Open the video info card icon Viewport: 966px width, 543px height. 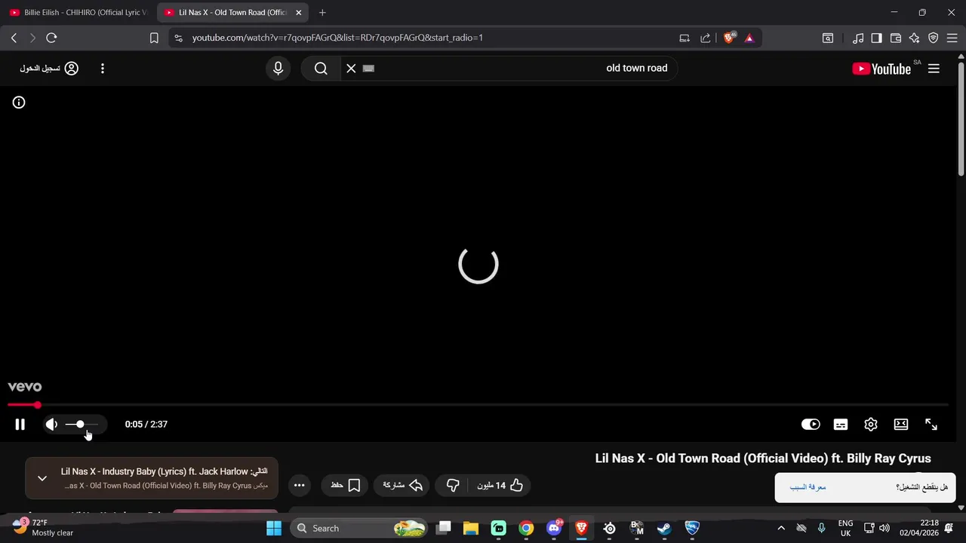pyautogui.click(x=19, y=103)
